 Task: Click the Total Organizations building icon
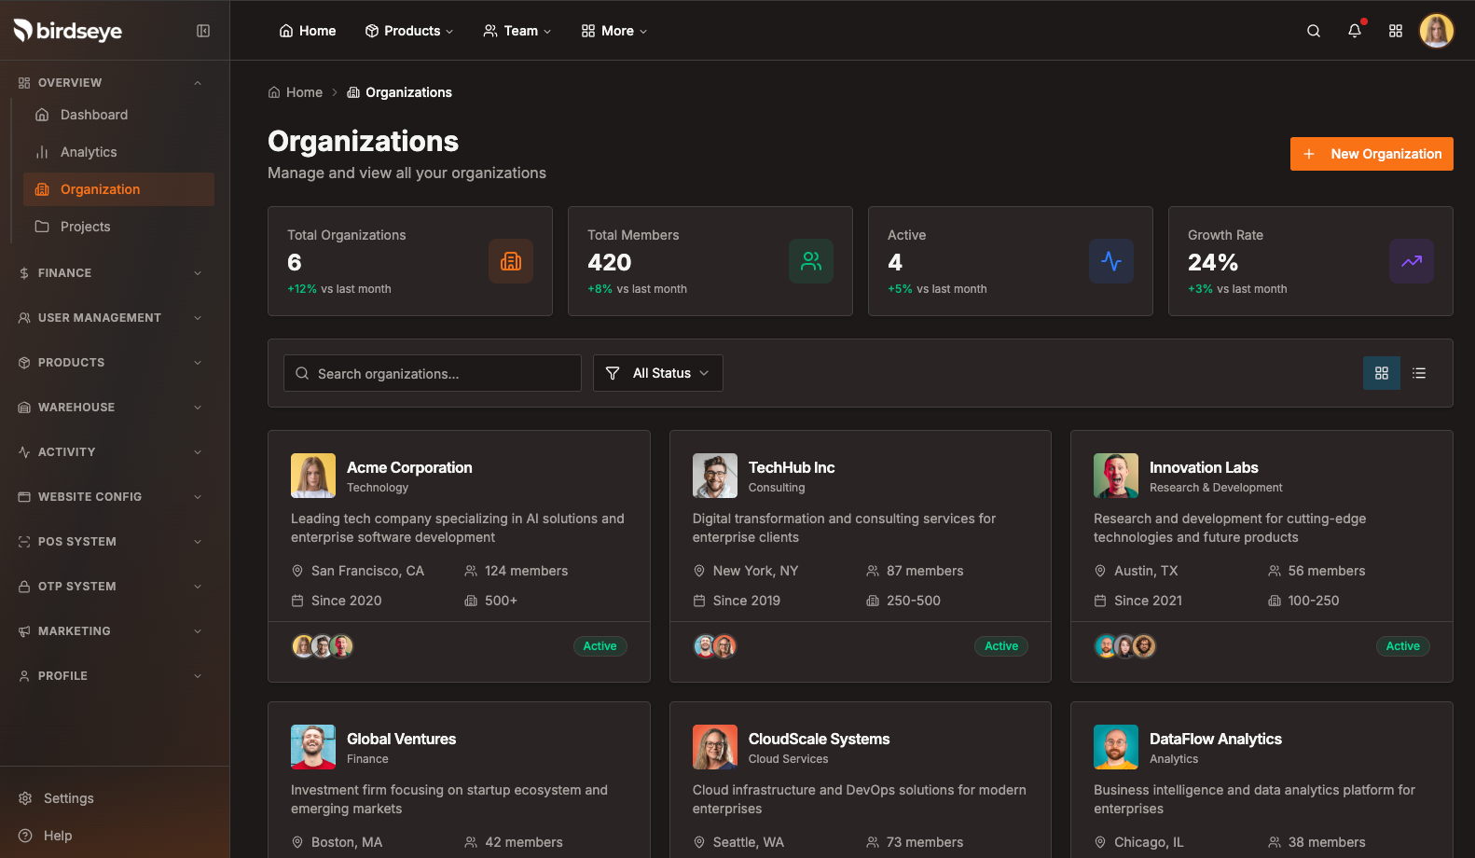511,261
